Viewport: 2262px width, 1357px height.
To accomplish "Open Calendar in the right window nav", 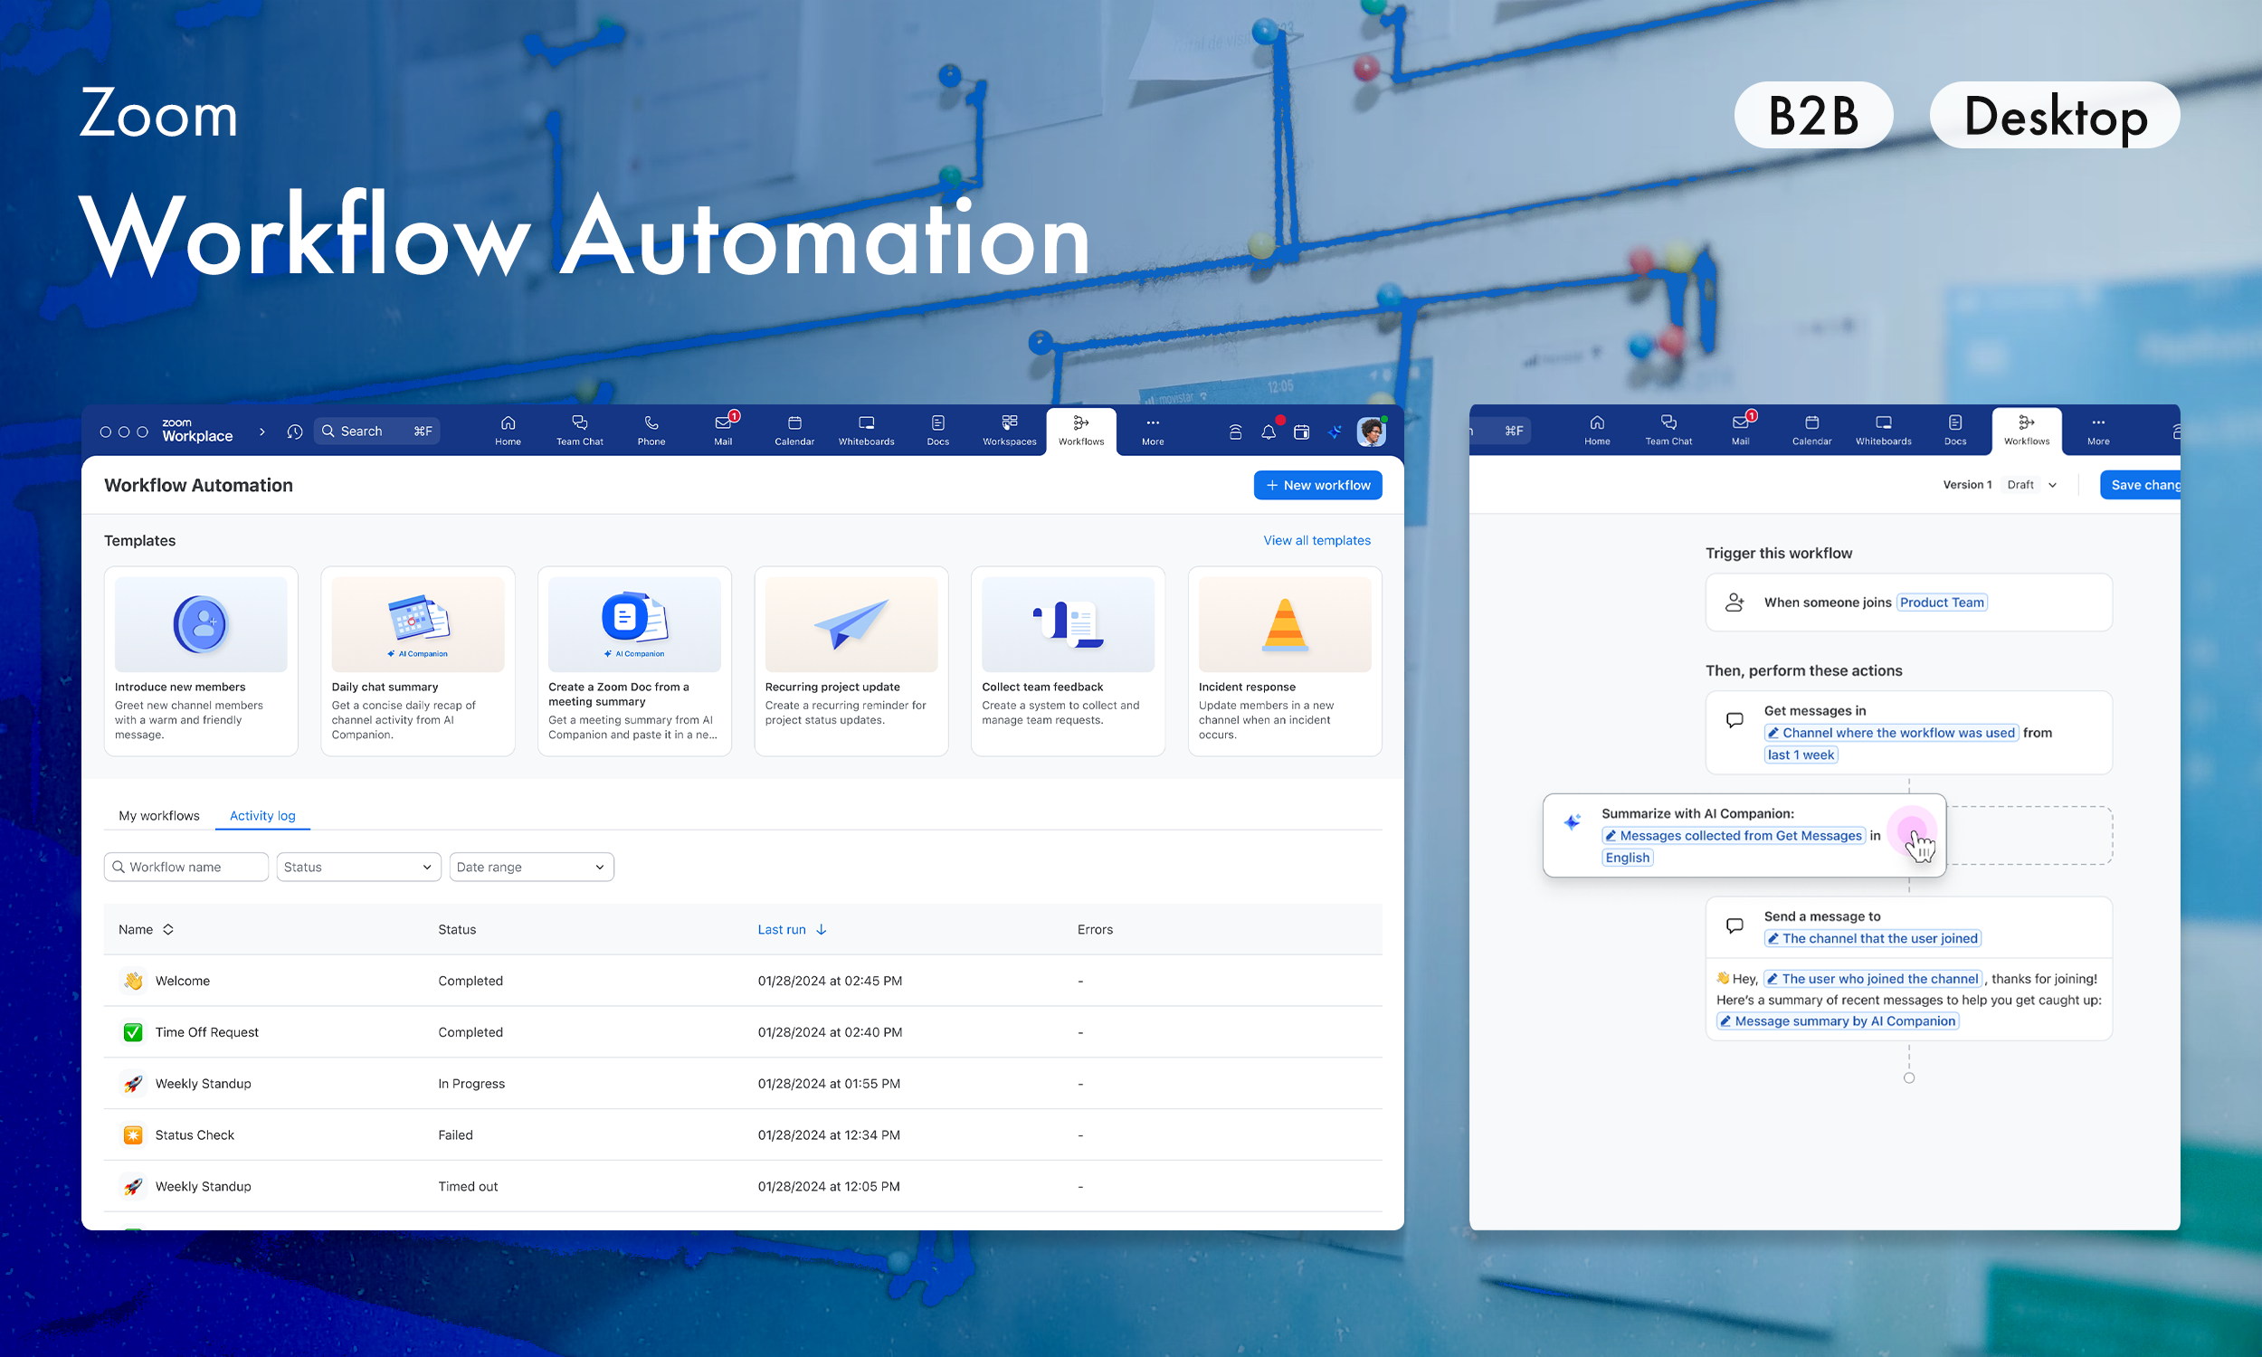I will tap(1811, 430).
